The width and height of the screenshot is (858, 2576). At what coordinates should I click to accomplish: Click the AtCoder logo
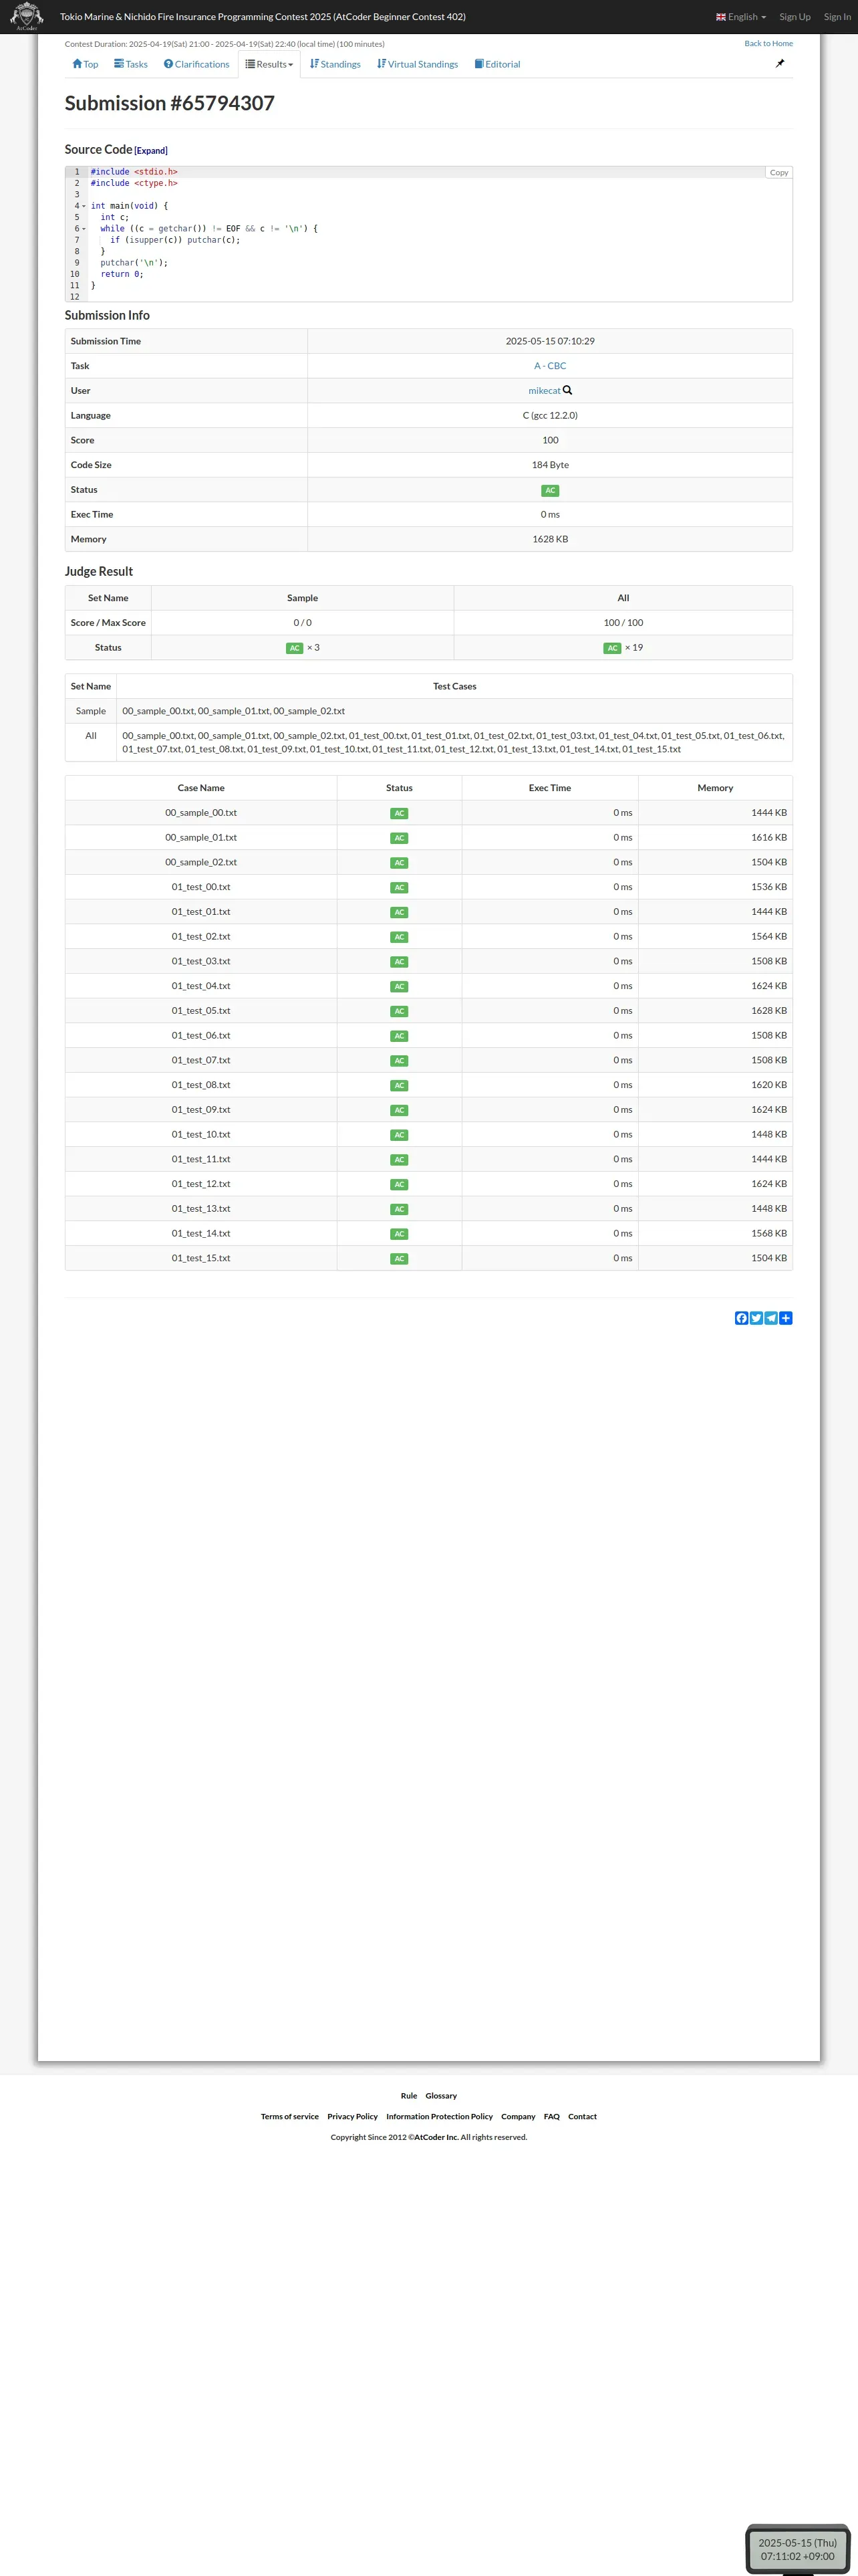point(27,16)
